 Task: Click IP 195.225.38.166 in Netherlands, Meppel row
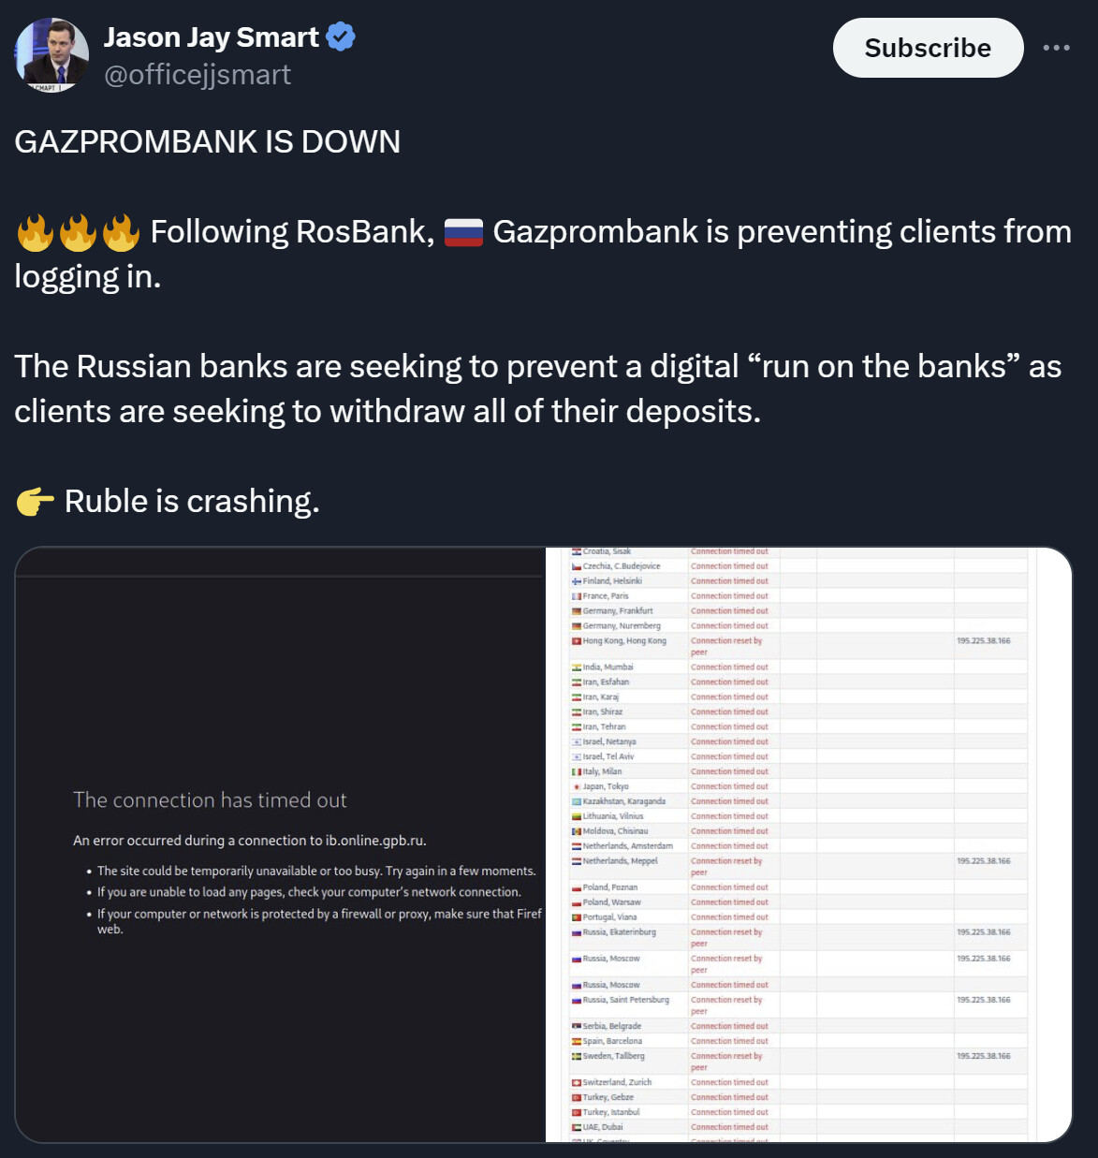coord(984,861)
